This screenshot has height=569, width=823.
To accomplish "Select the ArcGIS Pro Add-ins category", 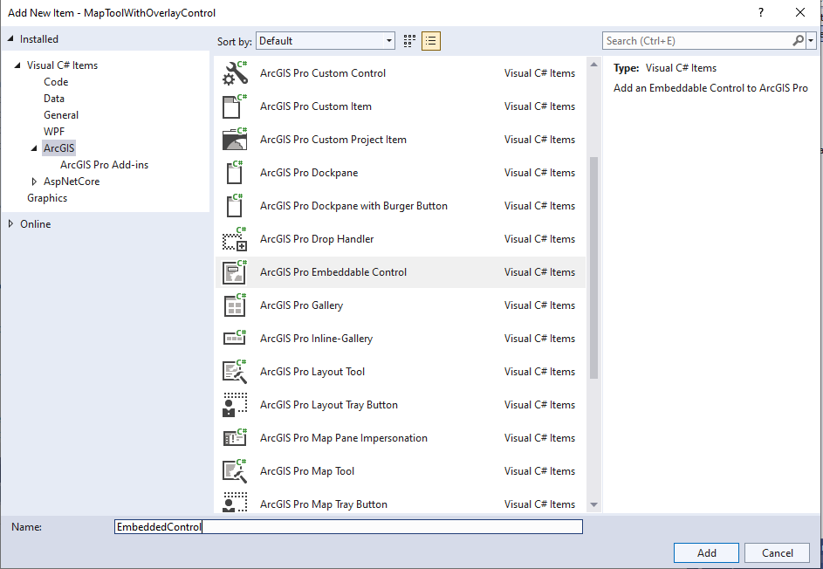I will (104, 165).
